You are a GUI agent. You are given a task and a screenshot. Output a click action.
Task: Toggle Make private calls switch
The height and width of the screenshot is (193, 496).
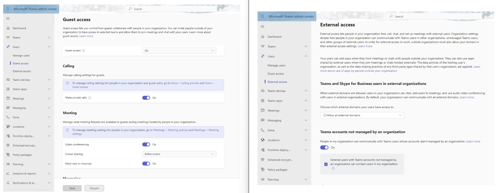point(146,98)
